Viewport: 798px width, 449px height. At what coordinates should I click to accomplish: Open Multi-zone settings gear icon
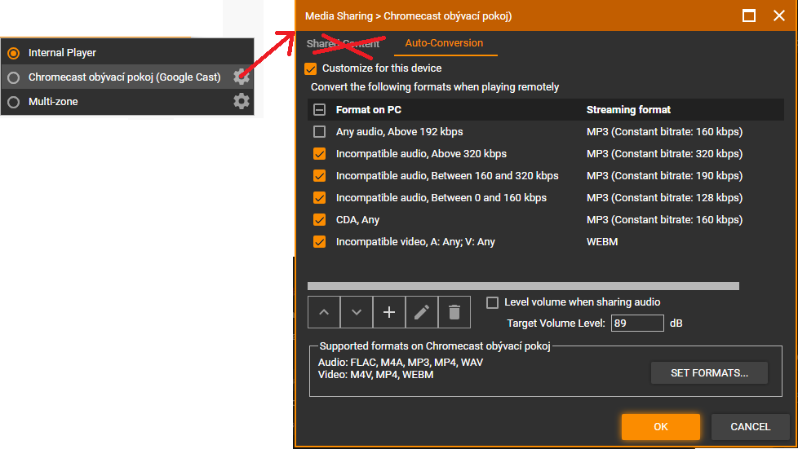(x=241, y=102)
